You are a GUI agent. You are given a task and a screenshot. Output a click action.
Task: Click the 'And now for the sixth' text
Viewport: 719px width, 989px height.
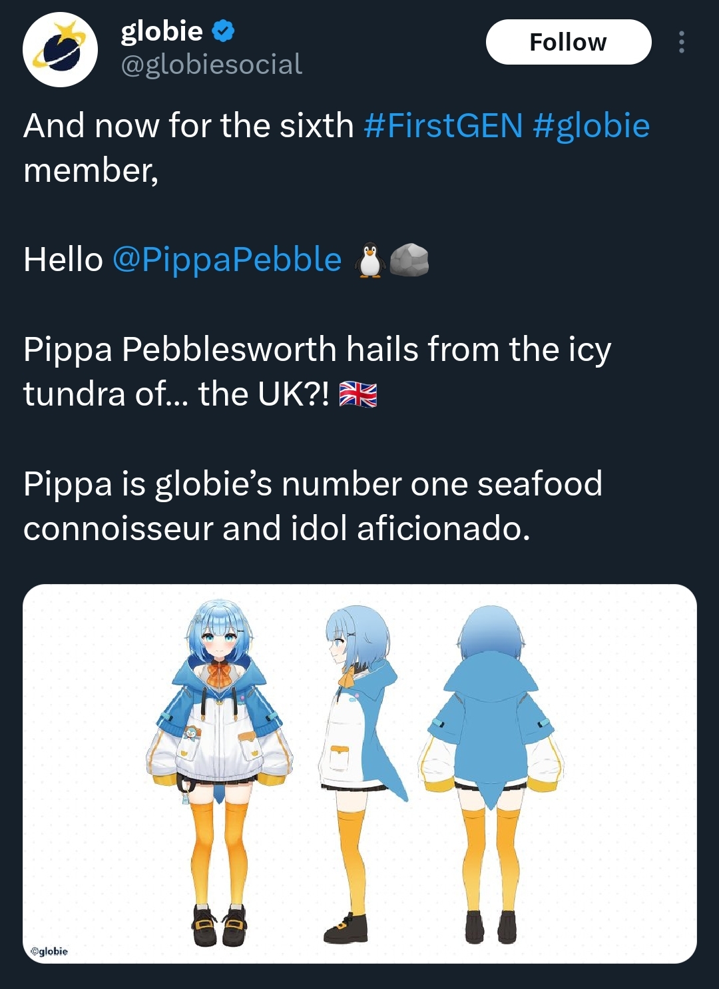(189, 125)
